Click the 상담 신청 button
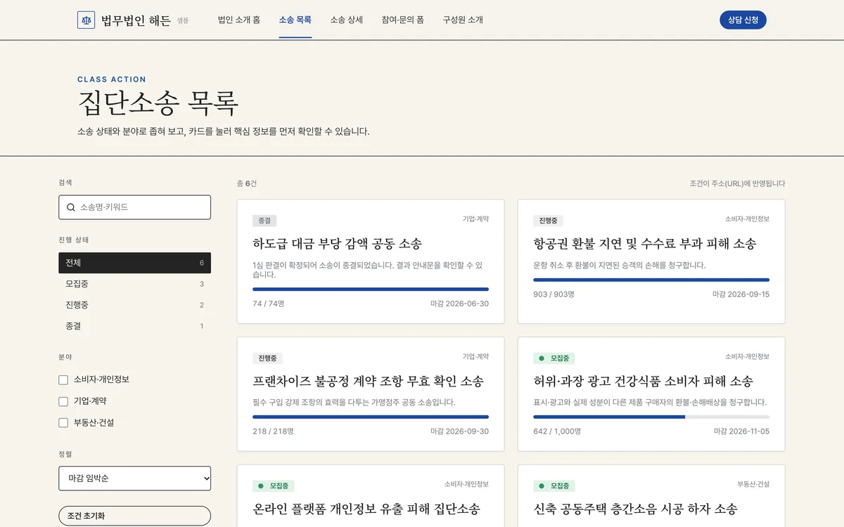 [743, 20]
